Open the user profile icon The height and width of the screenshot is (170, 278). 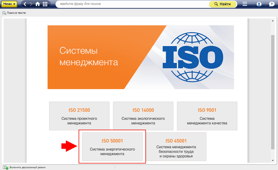(259, 4)
